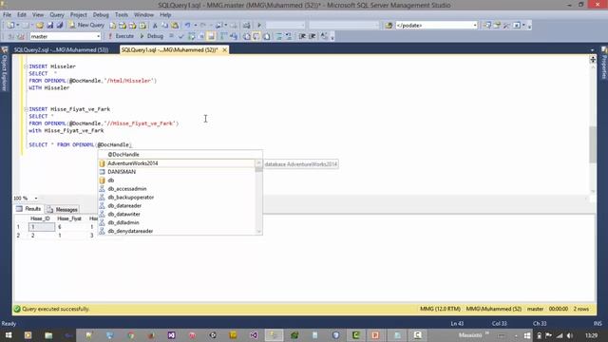Click the Windows Start button
This screenshot has width=608, height=342.
tap(9, 335)
